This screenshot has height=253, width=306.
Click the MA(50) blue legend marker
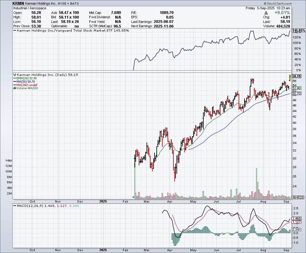(15, 82)
